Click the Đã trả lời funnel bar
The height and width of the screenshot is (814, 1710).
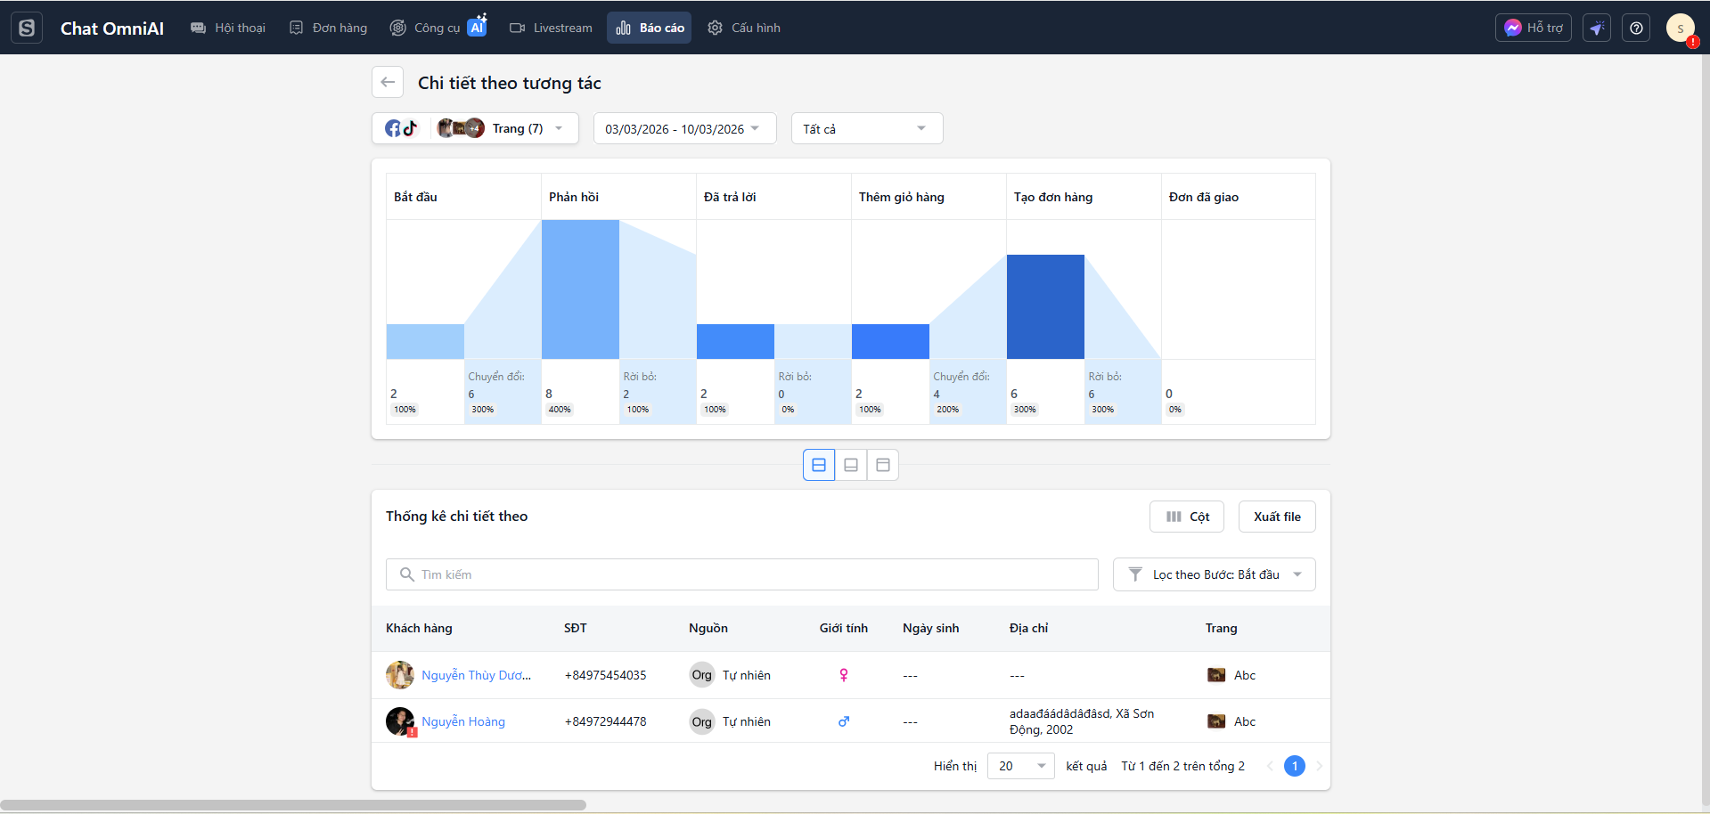point(735,342)
